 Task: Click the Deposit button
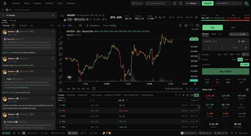207,3
